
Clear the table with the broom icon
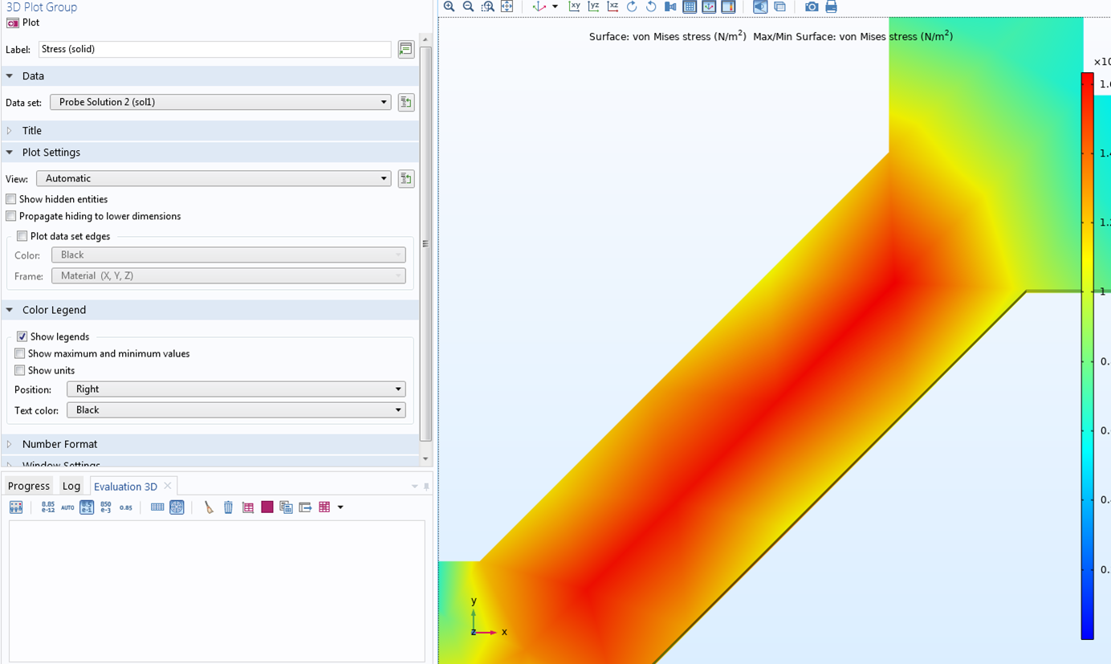pyautogui.click(x=209, y=507)
